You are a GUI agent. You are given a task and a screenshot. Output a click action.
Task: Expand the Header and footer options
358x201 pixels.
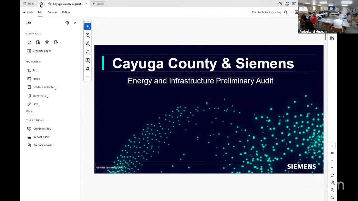pyautogui.click(x=42, y=87)
